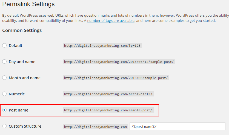Click the 2015/06/12/sample-post example URL
The width and height of the screenshot is (229, 135).
tap(119, 62)
